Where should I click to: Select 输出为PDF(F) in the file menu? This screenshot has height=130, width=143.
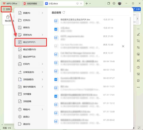31,42
